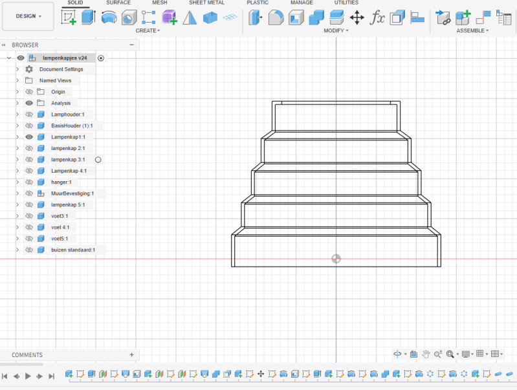Select the Create Sketch tool

(x=68, y=17)
